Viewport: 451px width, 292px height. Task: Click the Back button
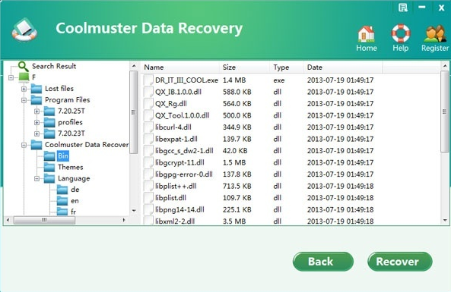click(323, 262)
